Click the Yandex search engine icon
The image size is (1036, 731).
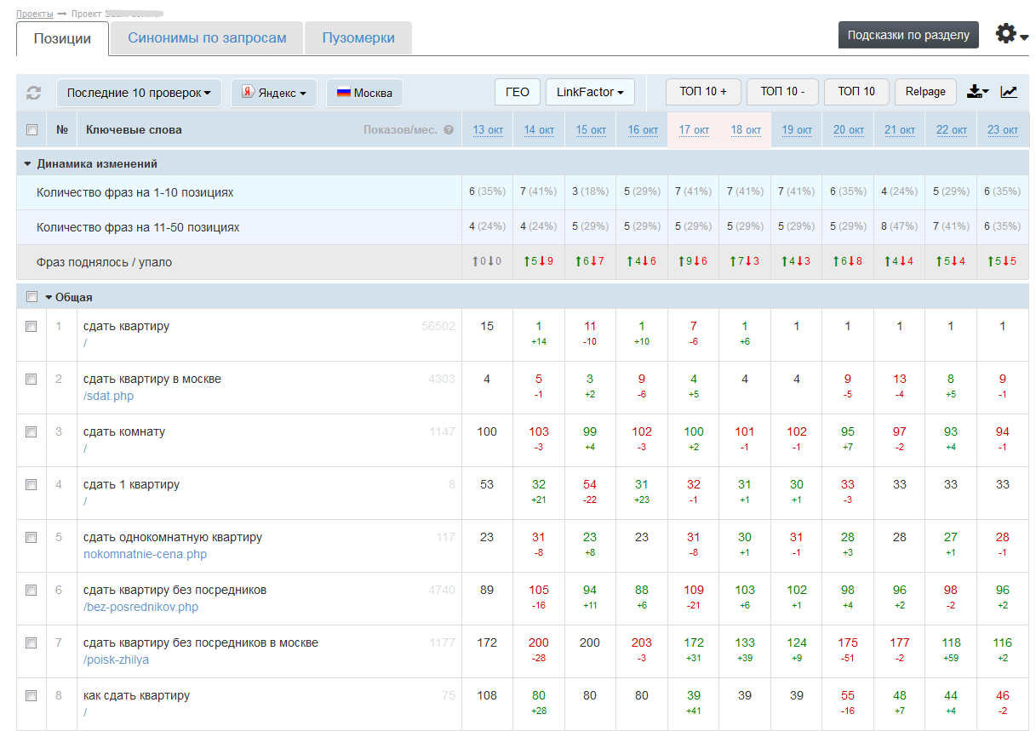(249, 92)
